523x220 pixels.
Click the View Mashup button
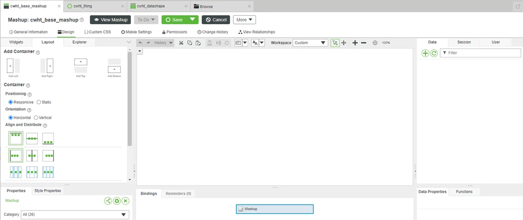point(110,20)
